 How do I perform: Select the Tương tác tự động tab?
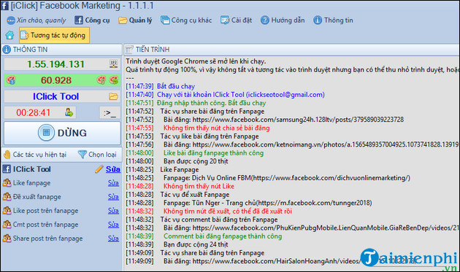pyautogui.click(x=54, y=35)
